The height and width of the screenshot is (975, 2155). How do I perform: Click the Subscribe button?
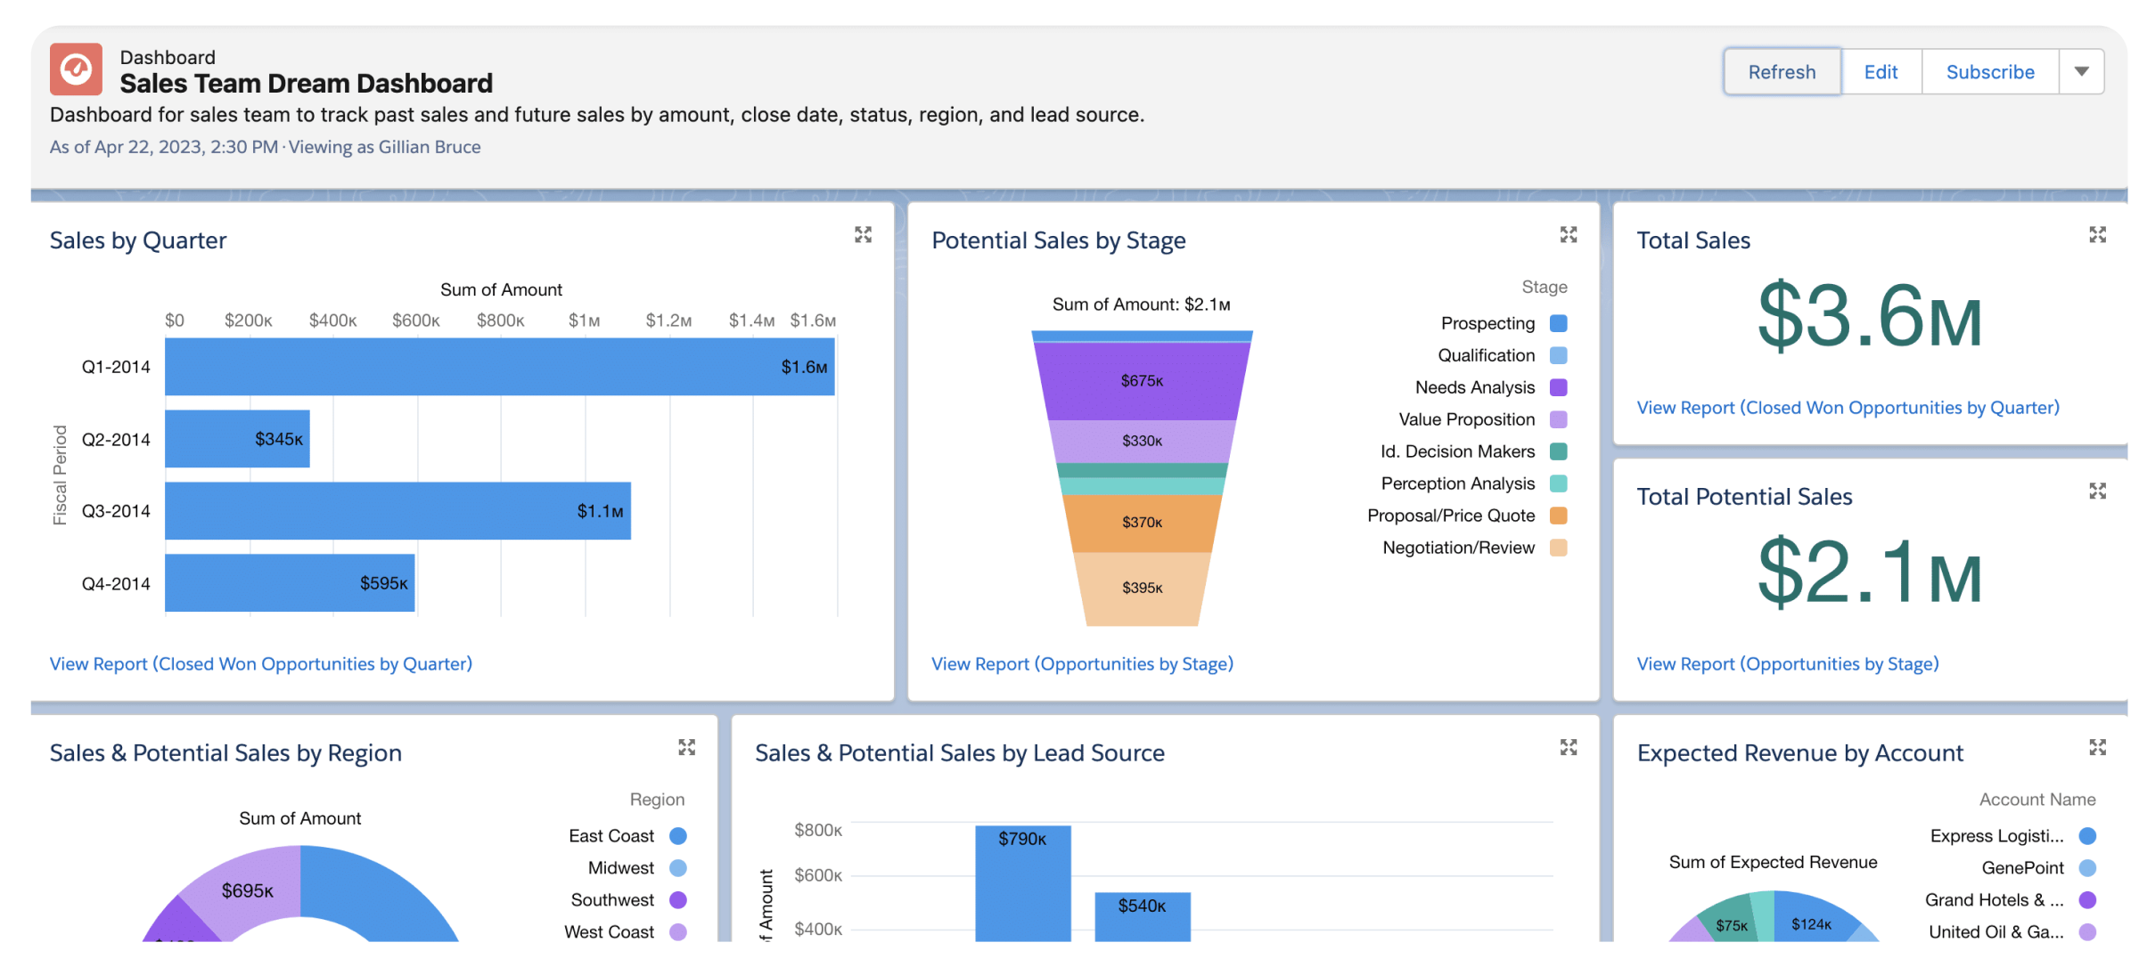tap(1989, 72)
